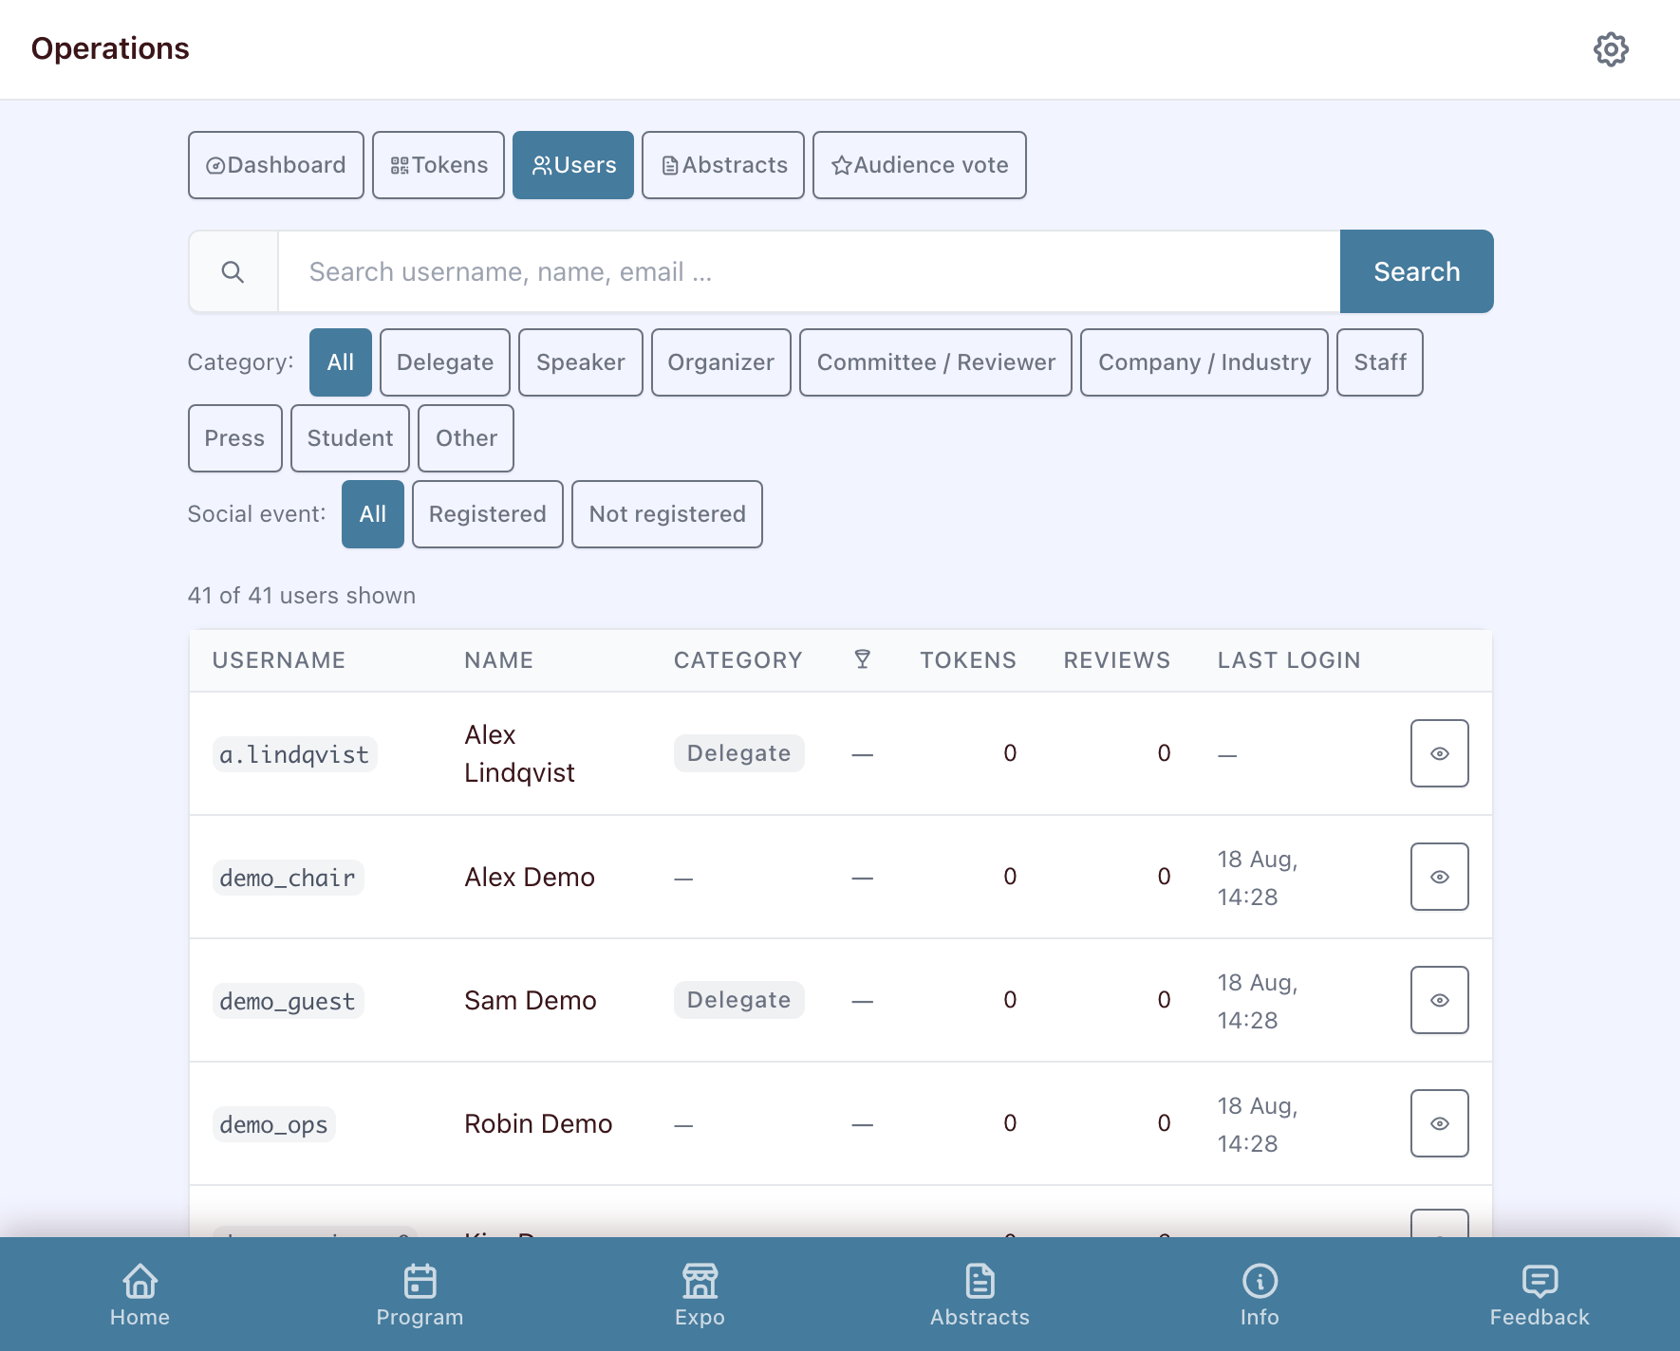Filter by Committee / Reviewer category
Viewport: 1680px width, 1351px height.
(x=936, y=362)
